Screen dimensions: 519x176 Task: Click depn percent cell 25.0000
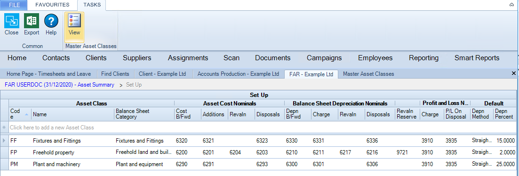(x=504, y=164)
